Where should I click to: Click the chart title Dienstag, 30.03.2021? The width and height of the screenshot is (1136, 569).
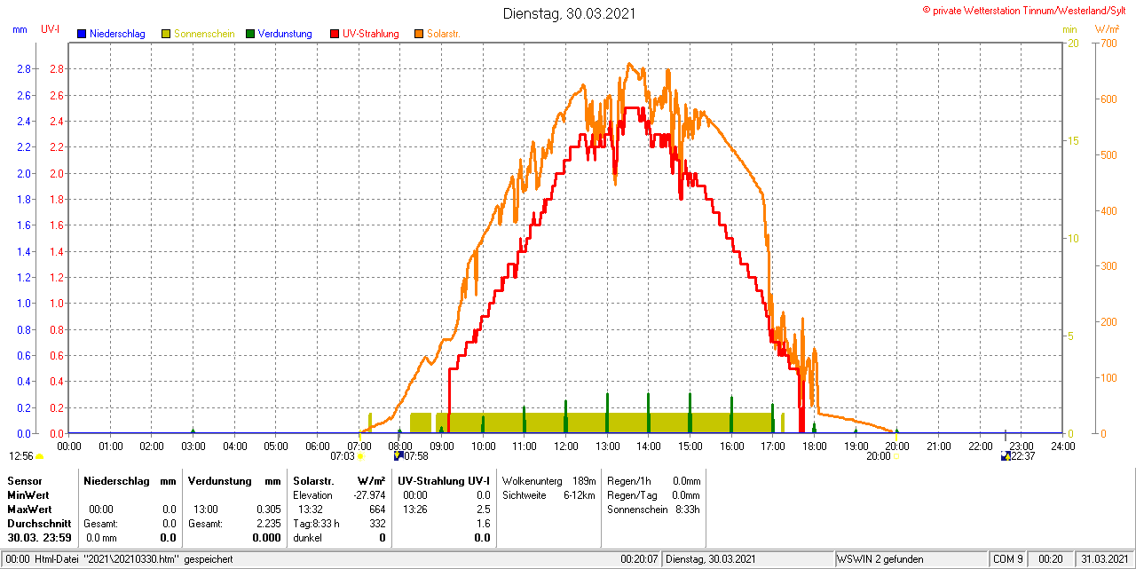point(569,13)
